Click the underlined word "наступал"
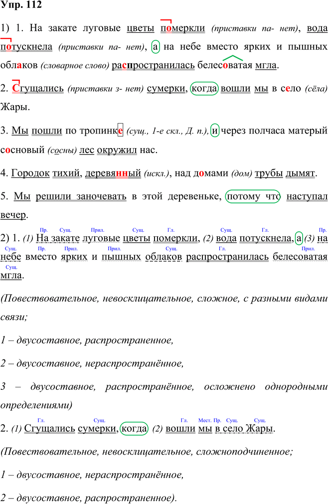This screenshot has height=504, width=328. (x=307, y=196)
